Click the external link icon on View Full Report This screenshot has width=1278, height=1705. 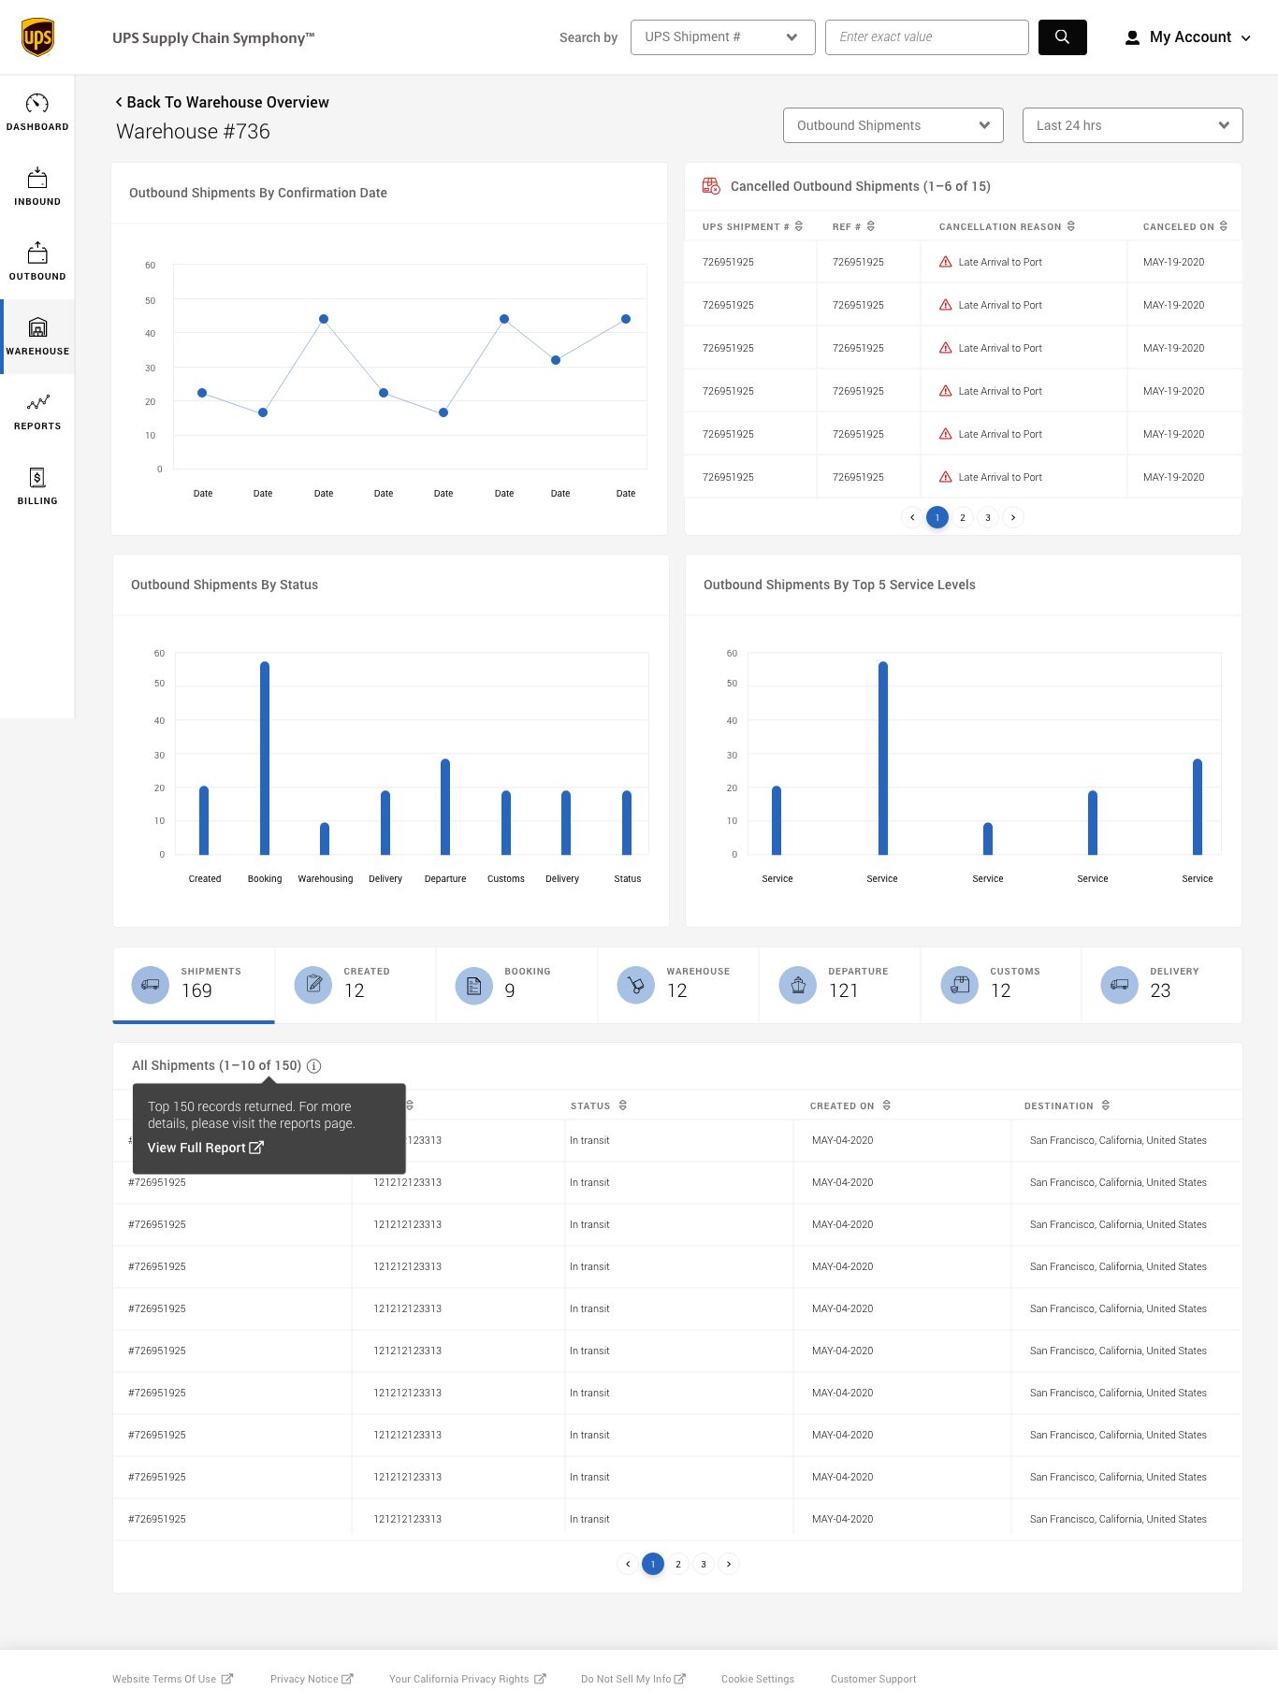(x=256, y=1148)
